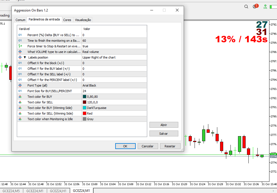Click the Text color for SELL swatch
Image resolution: width=277 pixels, height=193 pixels.
tap(84, 102)
